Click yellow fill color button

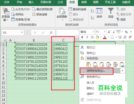[x=97, y=37]
